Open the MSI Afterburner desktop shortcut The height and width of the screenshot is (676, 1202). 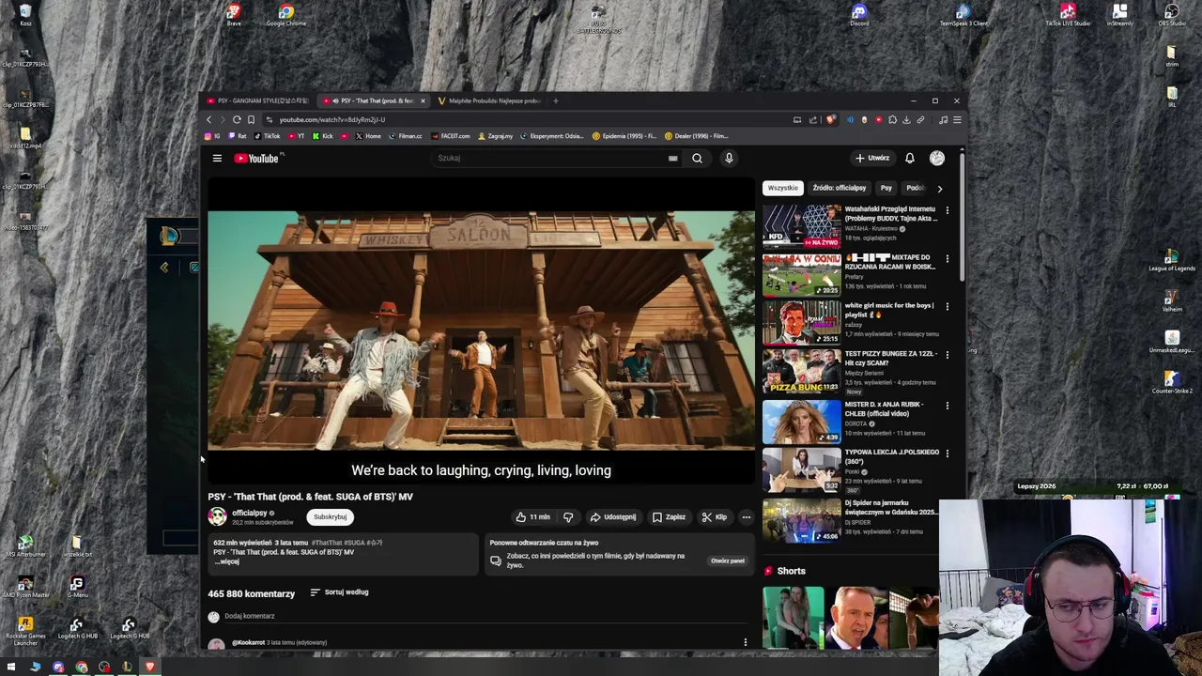(x=25, y=547)
